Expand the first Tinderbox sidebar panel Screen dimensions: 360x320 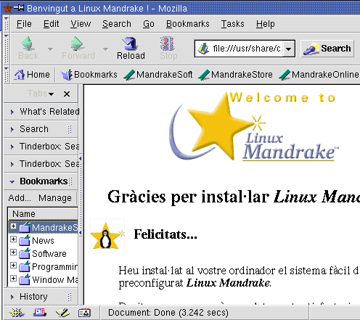point(41,147)
